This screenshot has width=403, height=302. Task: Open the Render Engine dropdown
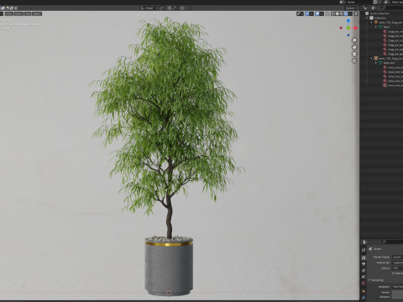point(397,257)
